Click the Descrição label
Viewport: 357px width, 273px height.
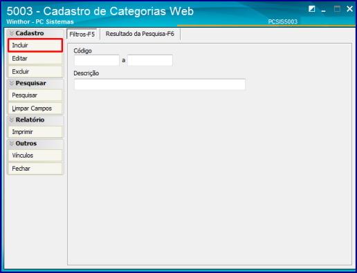86,73
